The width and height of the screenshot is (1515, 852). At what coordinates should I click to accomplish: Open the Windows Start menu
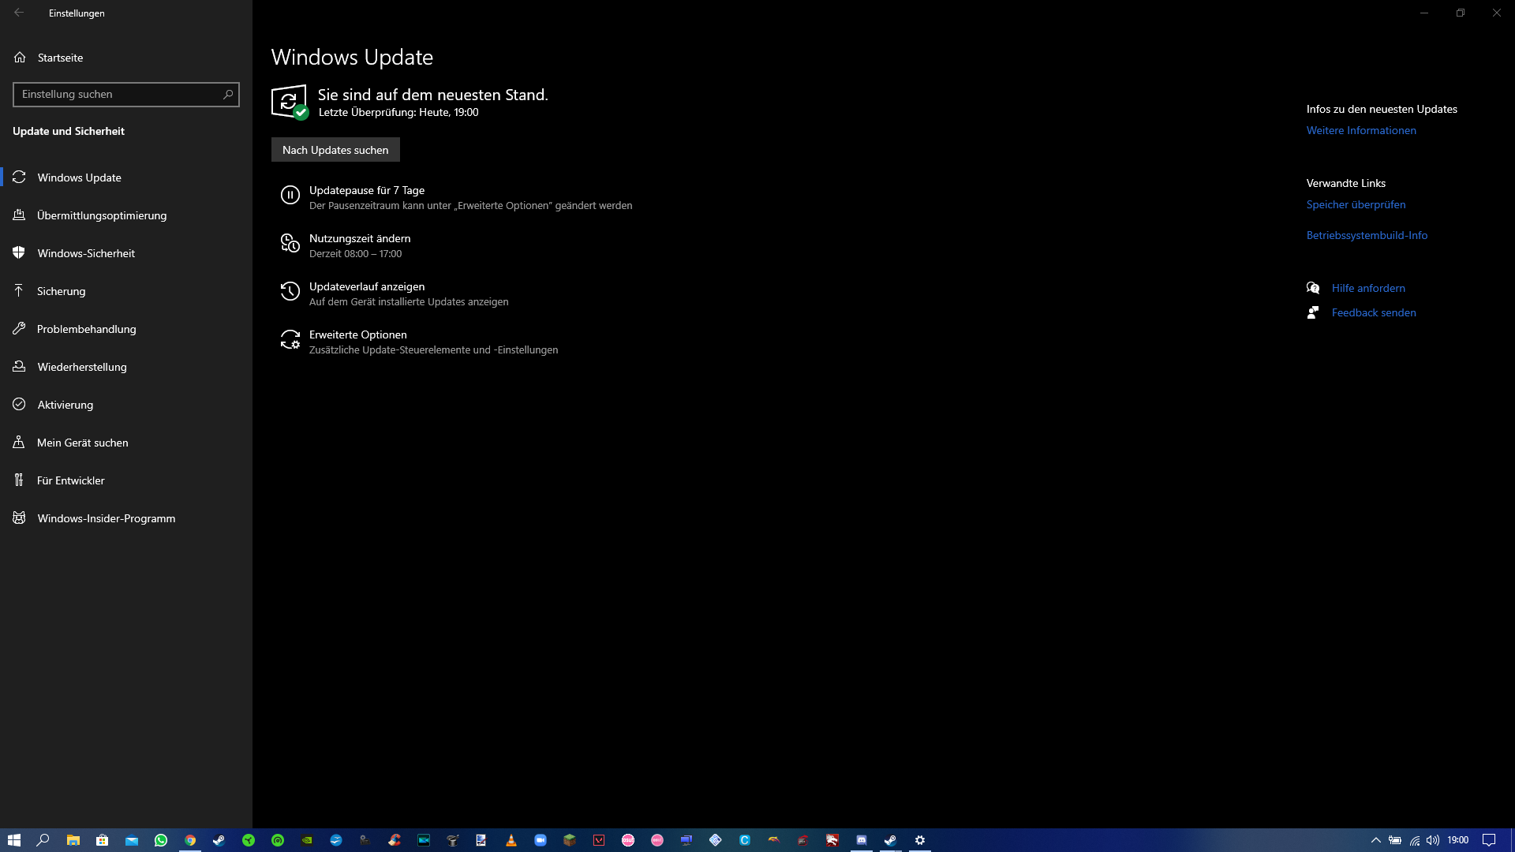pyautogui.click(x=14, y=840)
